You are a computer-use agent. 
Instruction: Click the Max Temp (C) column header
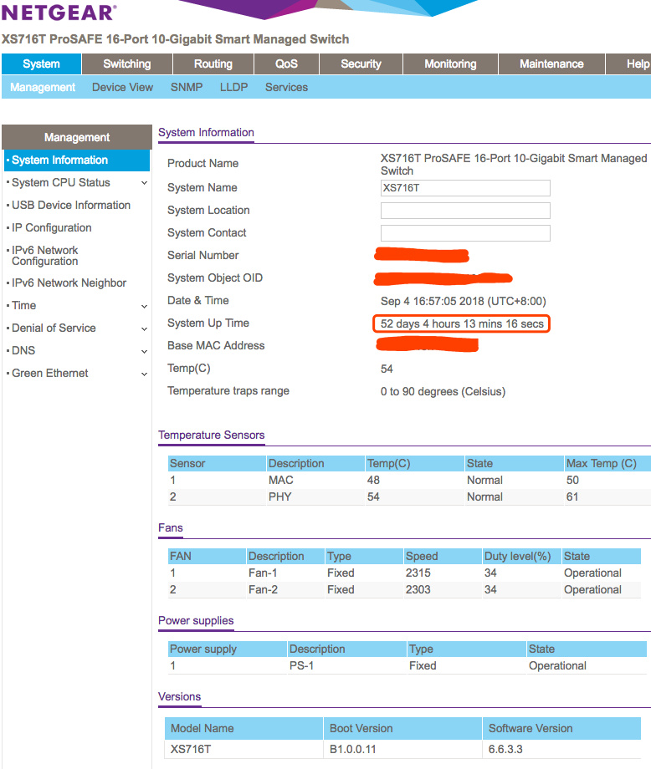pos(607,463)
